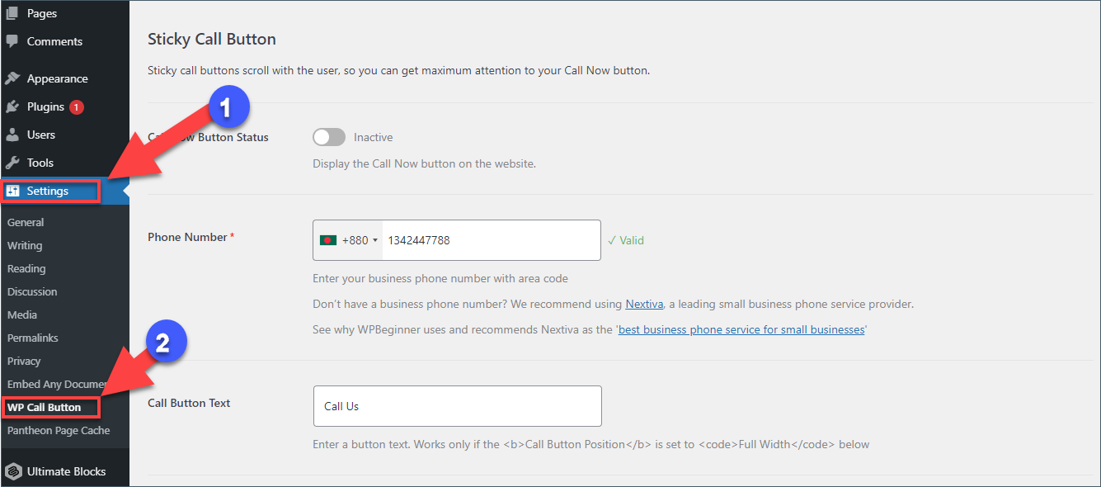Click the Call Button Text field
Image resolution: width=1101 pixels, height=487 pixels.
[x=457, y=406]
